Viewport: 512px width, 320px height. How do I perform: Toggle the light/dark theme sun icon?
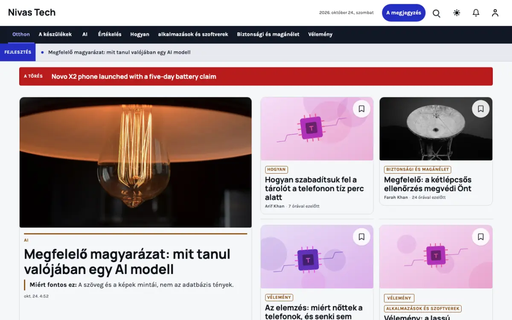tap(457, 13)
